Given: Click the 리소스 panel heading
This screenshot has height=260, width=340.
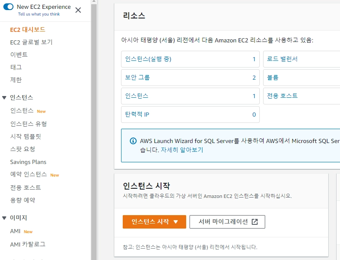Looking at the screenshot, I should (x=134, y=16).
